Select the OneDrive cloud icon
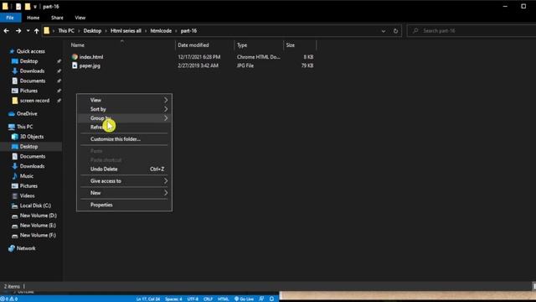 click(x=12, y=114)
